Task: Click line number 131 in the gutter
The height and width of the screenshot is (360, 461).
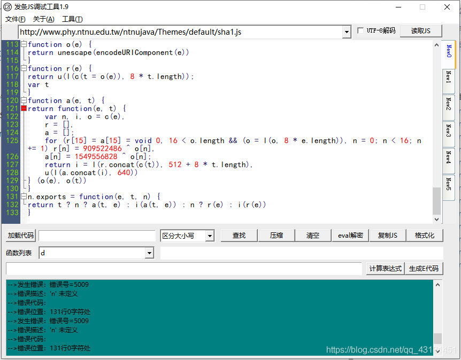Action: click(x=12, y=197)
